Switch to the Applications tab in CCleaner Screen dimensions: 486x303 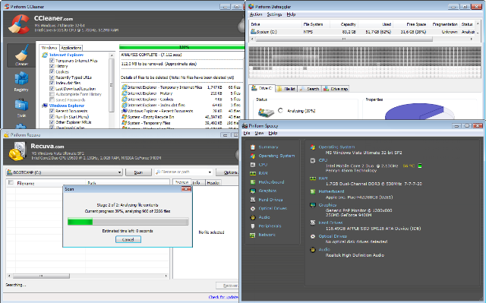click(x=71, y=48)
